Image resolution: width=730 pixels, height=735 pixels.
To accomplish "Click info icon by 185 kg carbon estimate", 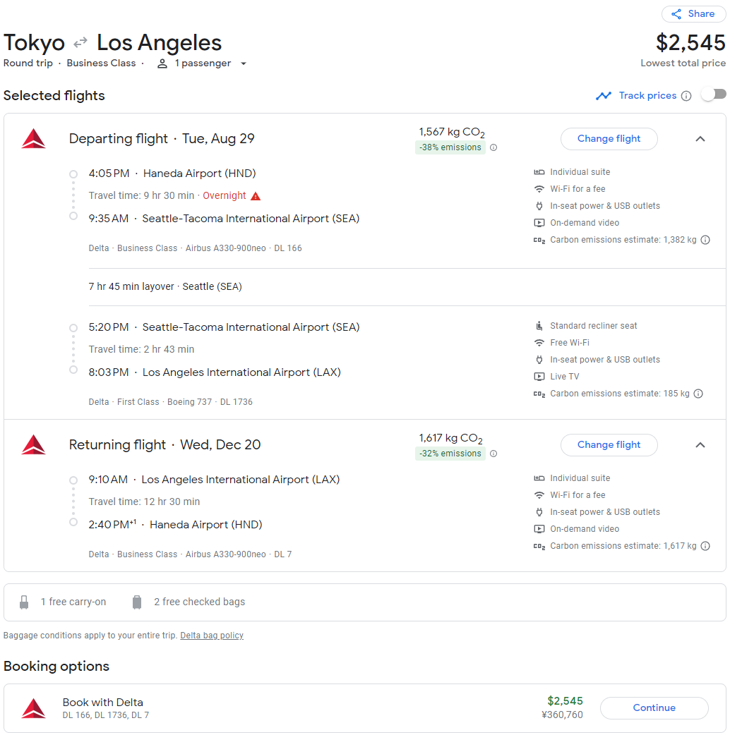I will coord(698,394).
